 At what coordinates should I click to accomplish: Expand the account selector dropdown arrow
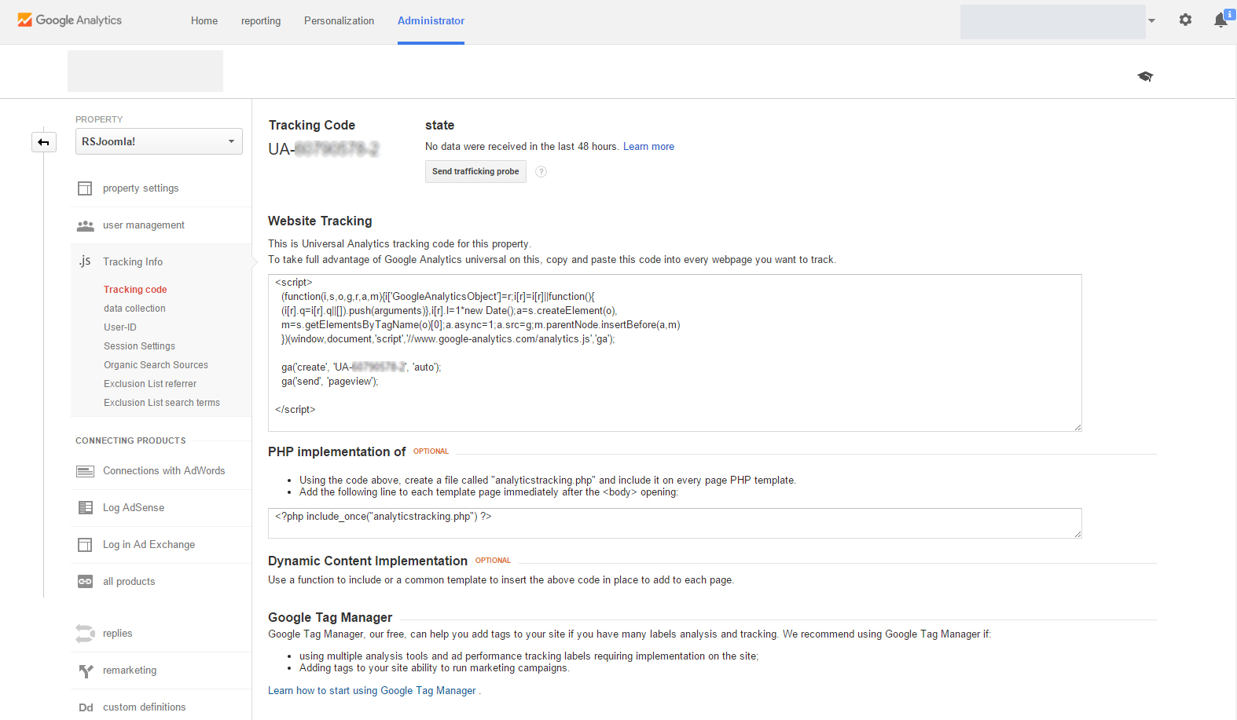pyautogui.click(x=1151, y=21)
